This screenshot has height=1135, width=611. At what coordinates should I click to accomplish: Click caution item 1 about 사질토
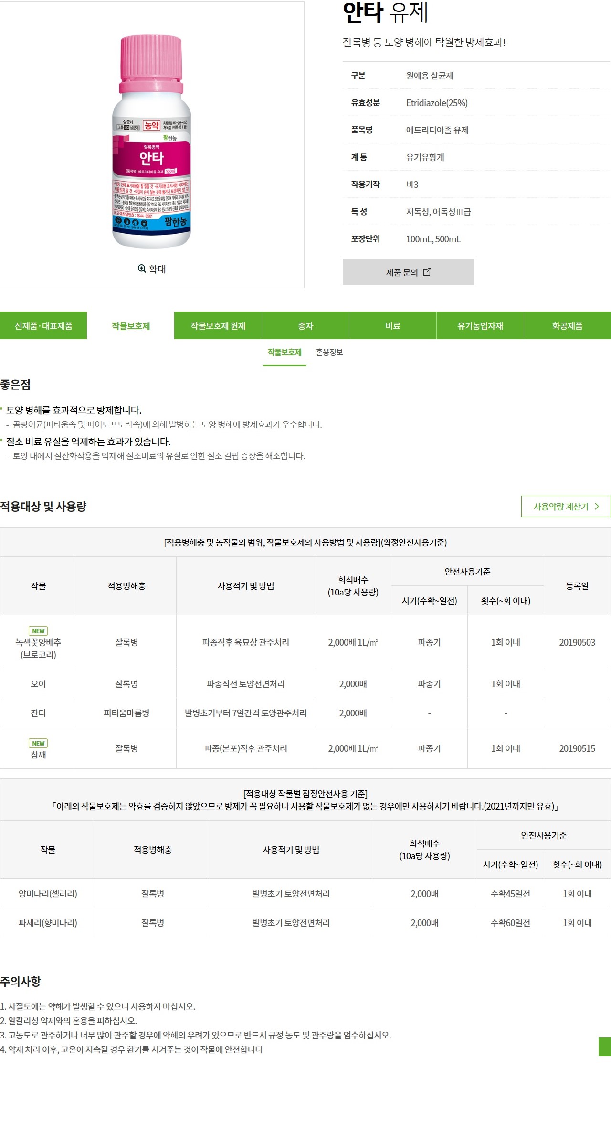(x=98, y=1006)
